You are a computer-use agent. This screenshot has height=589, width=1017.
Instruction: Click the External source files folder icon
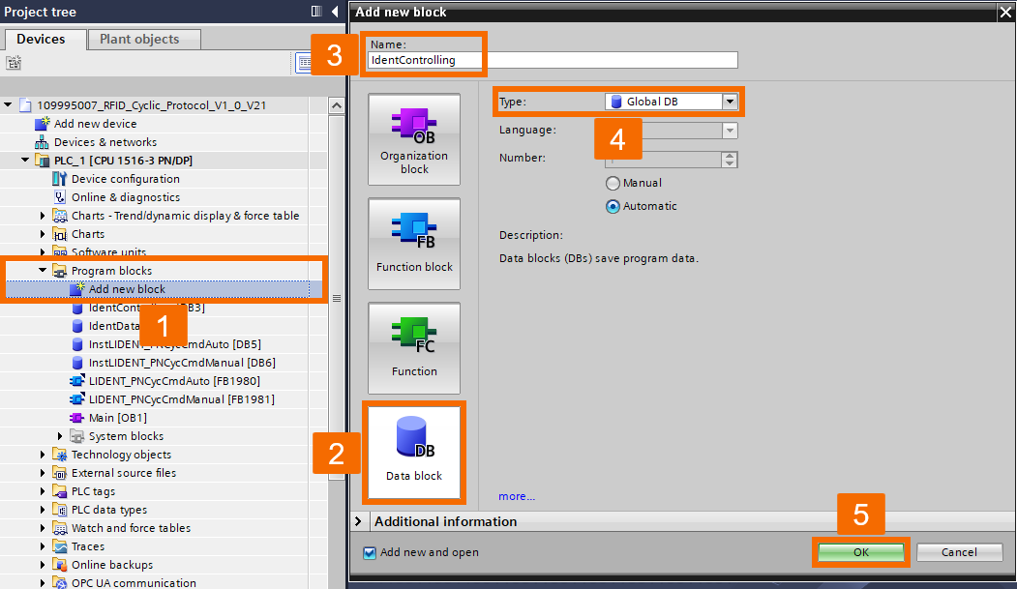[60, 473]
